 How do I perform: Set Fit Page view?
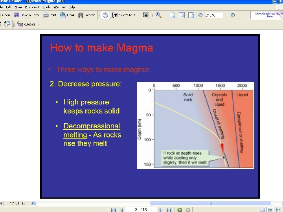182,15
